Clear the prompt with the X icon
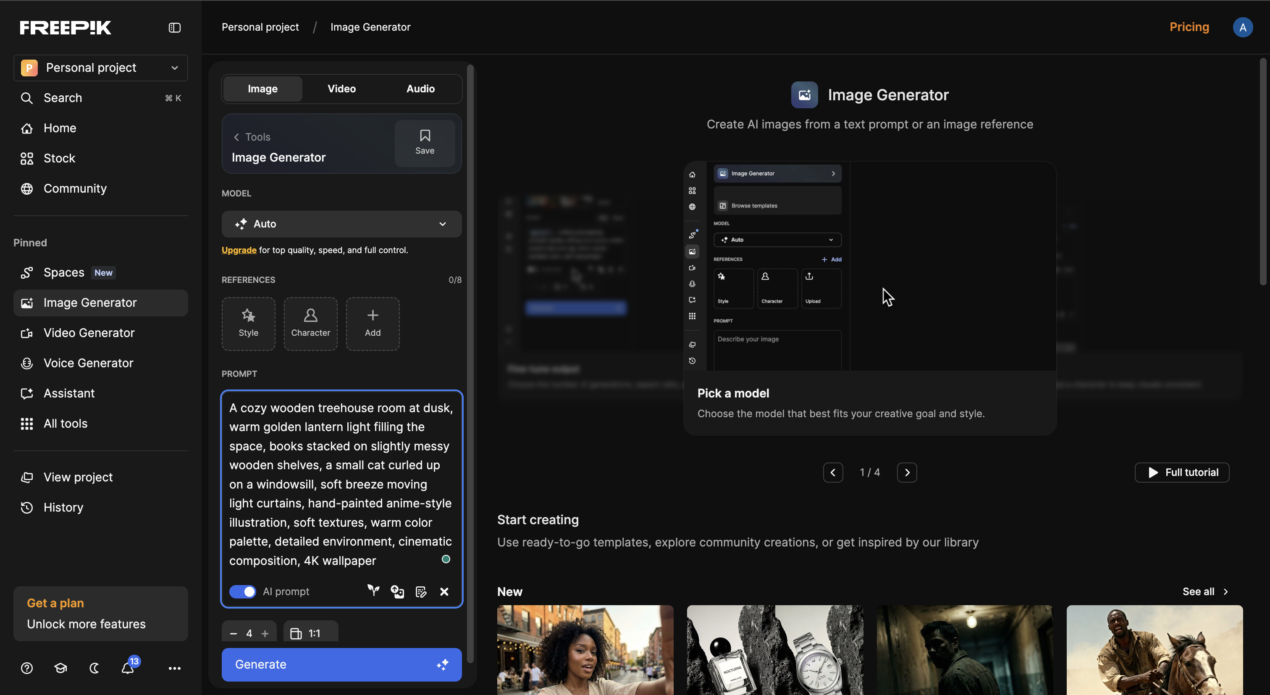Image resolution: width=1270 pixels, height=695 pixels. click(444, 592)
